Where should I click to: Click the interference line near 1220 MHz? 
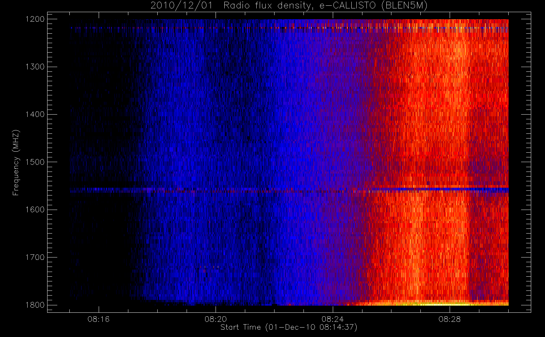[289, 28]
